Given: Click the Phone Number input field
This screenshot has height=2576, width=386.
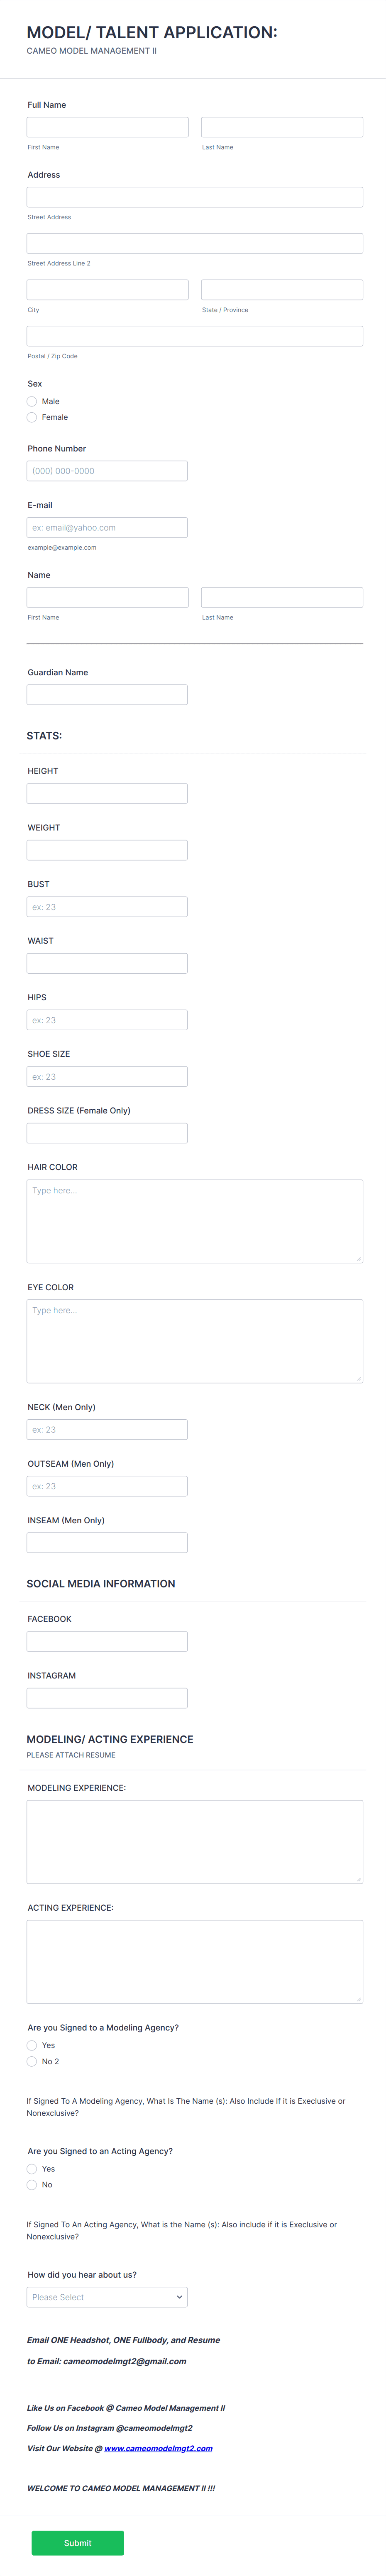Looking at the screenshot, I should click(x=107, y=470).
